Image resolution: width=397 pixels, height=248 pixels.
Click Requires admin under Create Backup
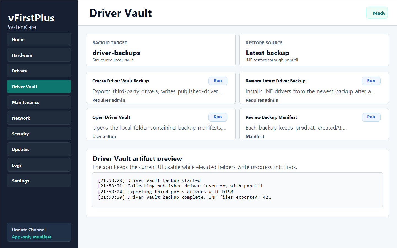click(x=109, y=100)
